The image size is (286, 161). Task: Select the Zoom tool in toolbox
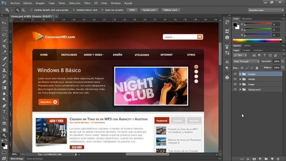pyautogui.click(x=4, y=136)
